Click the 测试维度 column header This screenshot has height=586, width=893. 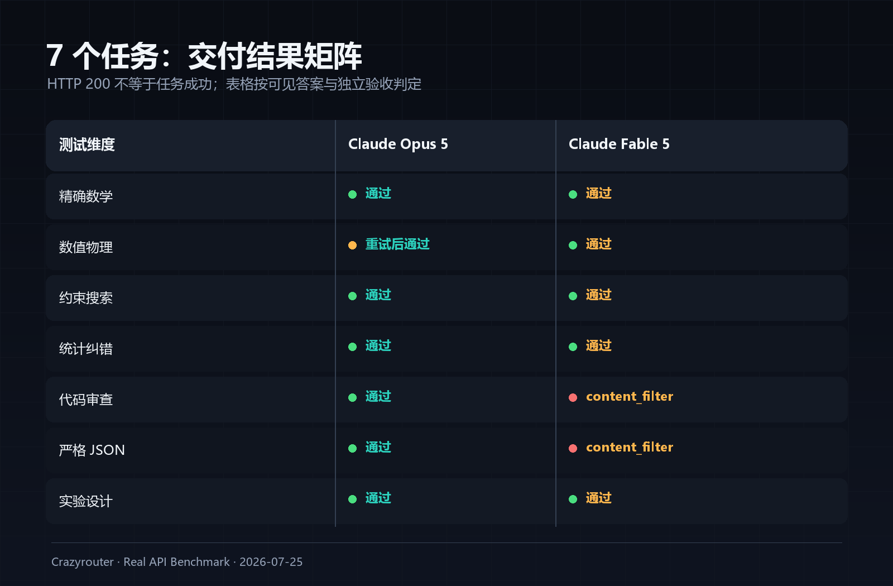[87, 145]
